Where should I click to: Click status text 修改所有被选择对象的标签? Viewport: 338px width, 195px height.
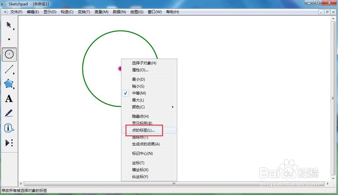click(x=24, y=191)
